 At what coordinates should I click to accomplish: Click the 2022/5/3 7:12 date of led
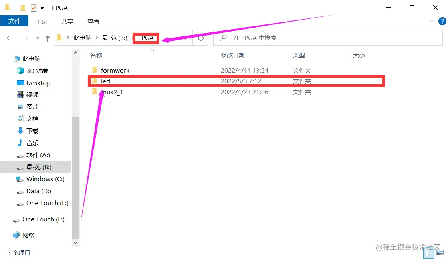[241, 81]
